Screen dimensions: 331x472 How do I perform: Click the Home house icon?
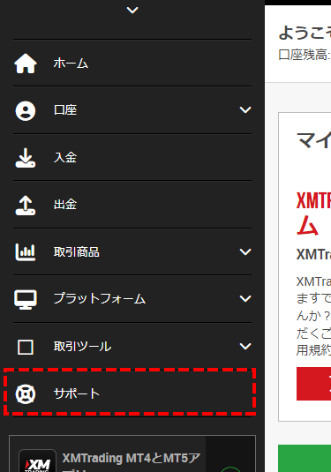click(x=26, y=64)
